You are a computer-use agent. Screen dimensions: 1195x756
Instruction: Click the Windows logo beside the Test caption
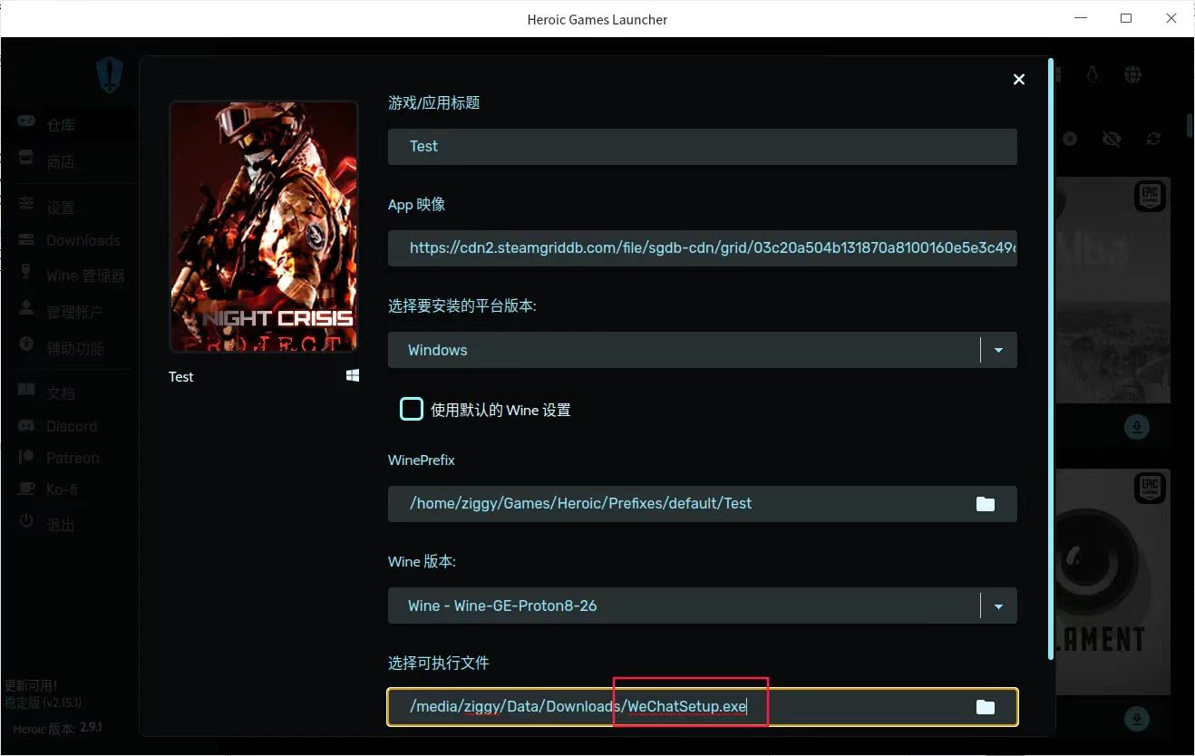353,375
